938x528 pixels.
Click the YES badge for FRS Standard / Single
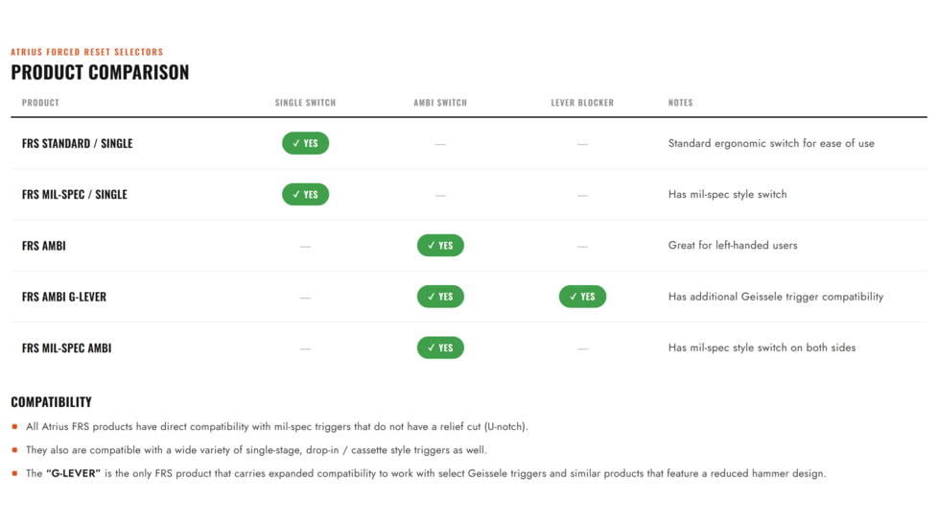coord(305,143)
